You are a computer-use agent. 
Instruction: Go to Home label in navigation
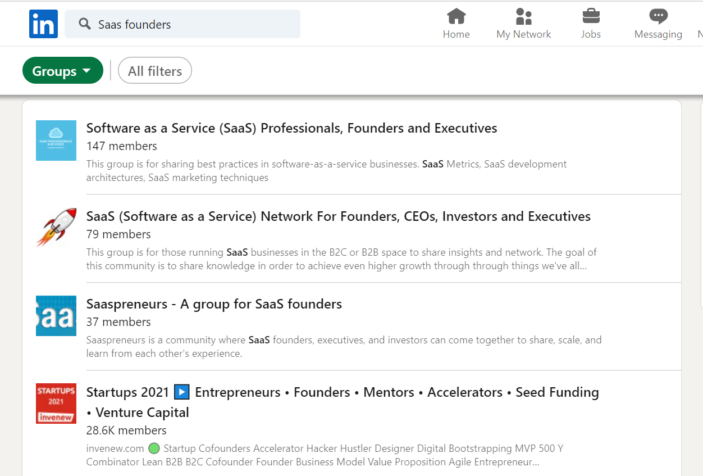pyautogui.click(x=456, y=34)
